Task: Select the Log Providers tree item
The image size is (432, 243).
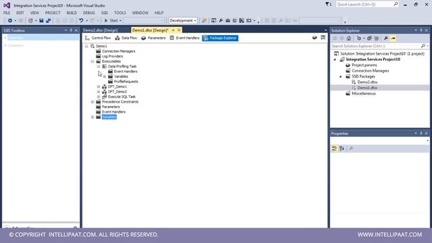Action: 113,56
